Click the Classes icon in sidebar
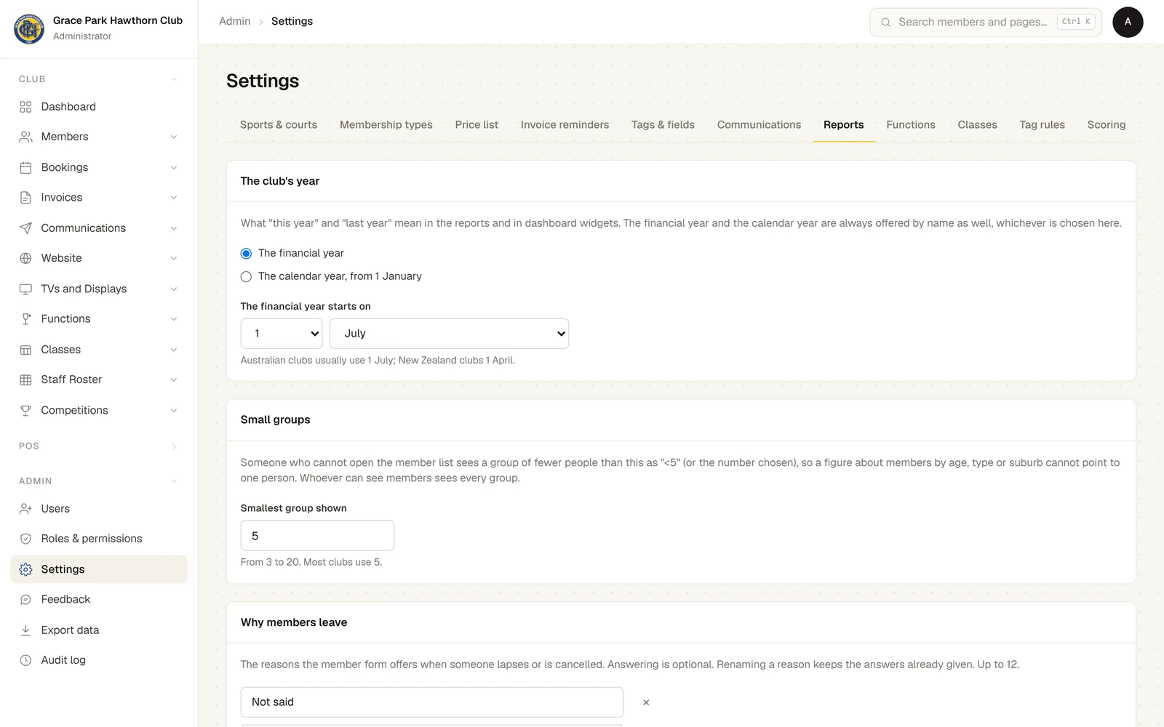The width and height of the screenshot is (1164, 727). 25,350
